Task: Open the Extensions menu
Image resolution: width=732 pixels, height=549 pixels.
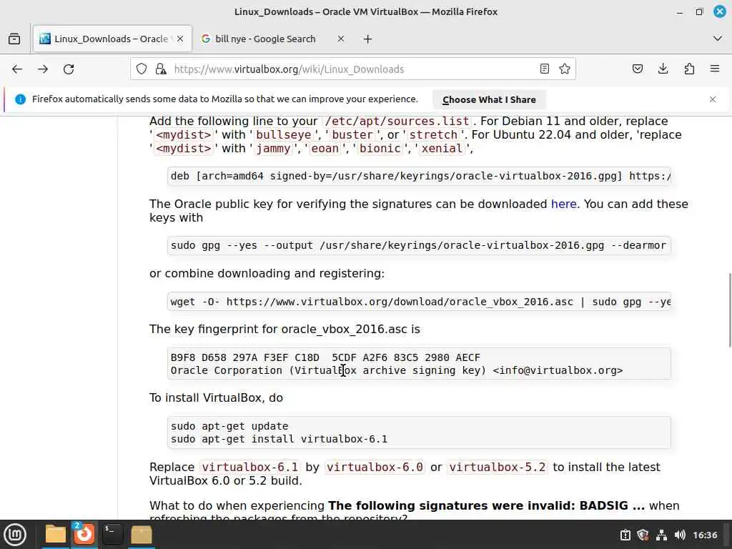Action: click(x=689, y=69)
